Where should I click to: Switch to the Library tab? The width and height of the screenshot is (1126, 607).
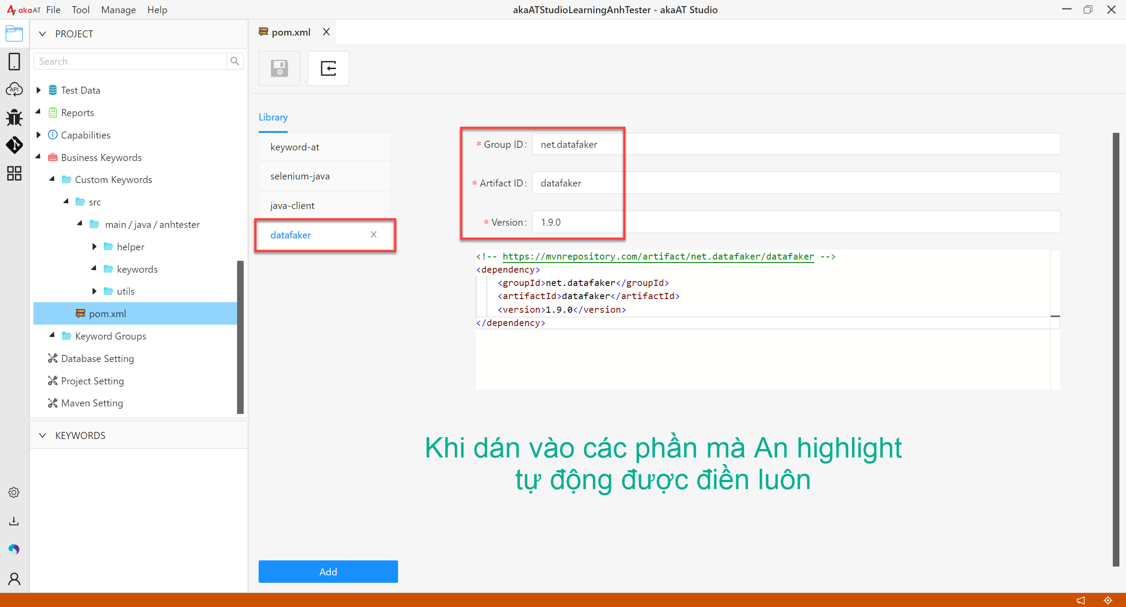[x=273, y=117]
